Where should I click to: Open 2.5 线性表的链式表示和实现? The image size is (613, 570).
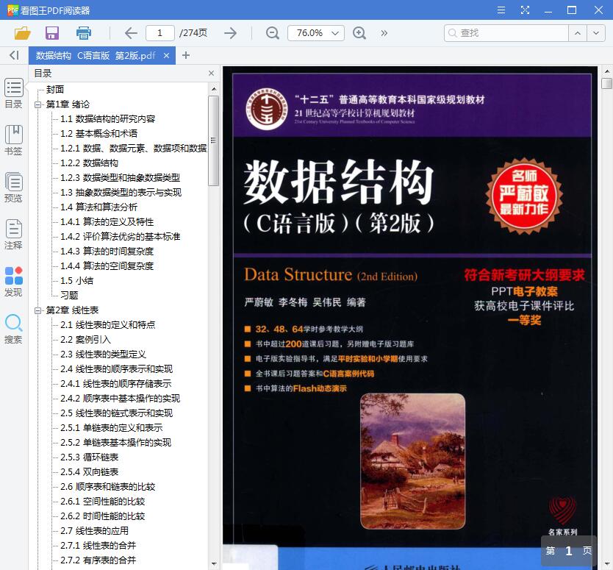coord(117,413)
